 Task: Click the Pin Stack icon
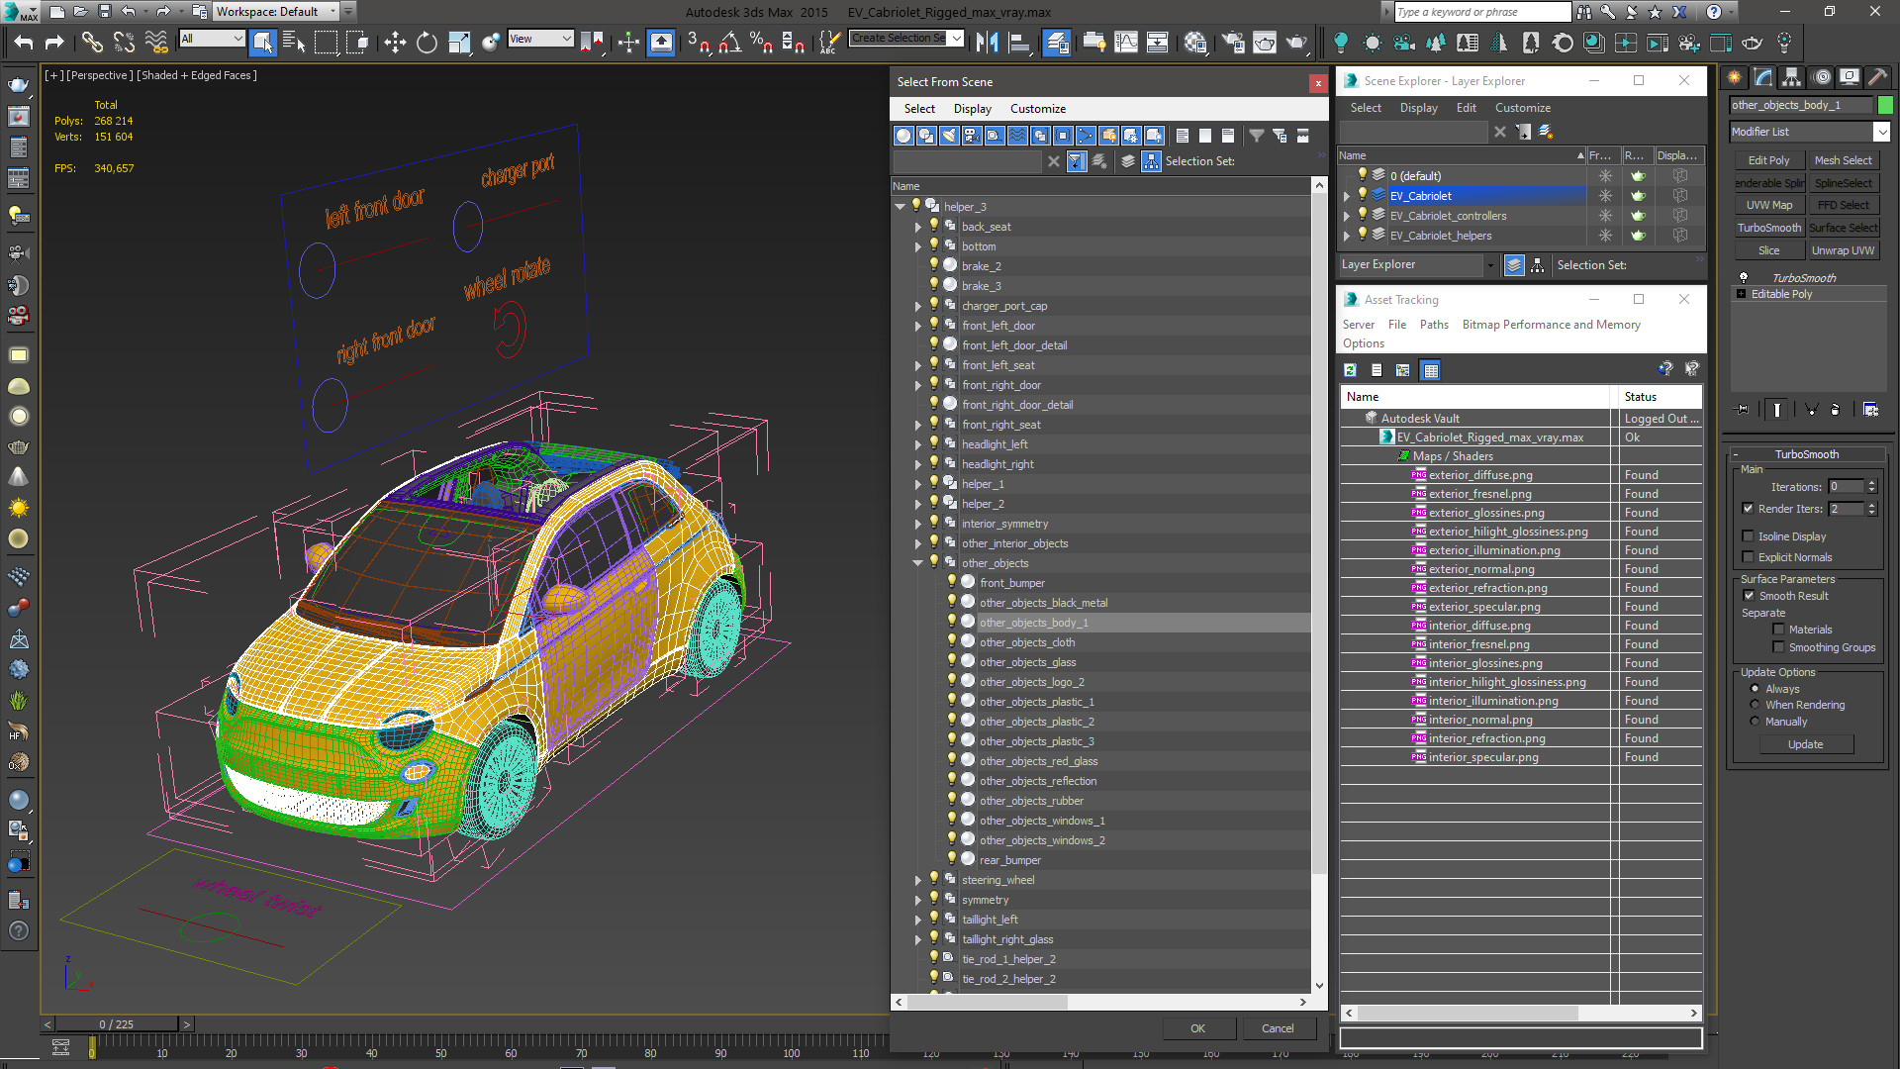click(x=1744, y=409)
